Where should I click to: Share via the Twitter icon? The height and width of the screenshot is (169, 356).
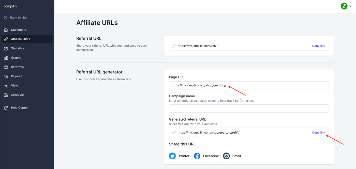[x=172, y=156]
